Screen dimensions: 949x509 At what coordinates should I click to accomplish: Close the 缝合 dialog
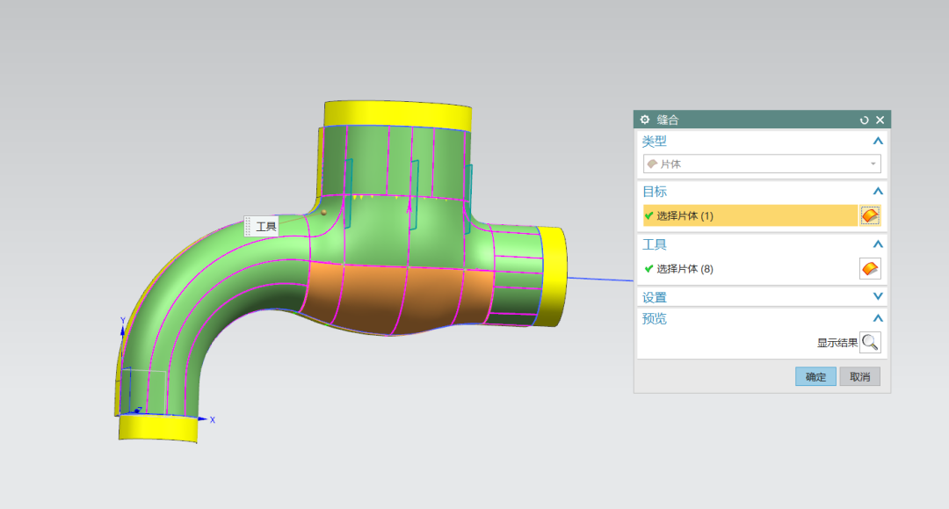(x=880, y=120)
